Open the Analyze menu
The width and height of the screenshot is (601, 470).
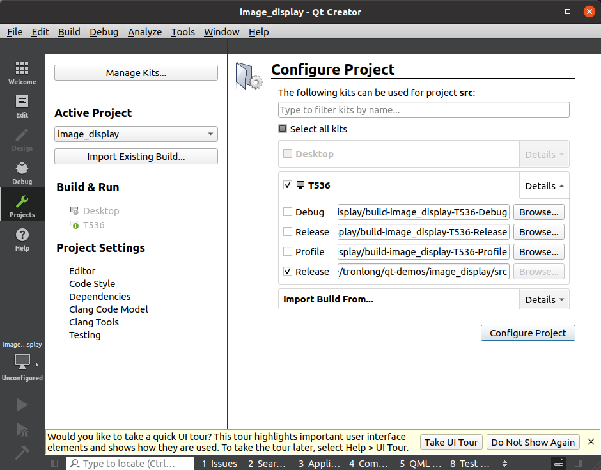[x=144, y=32]
